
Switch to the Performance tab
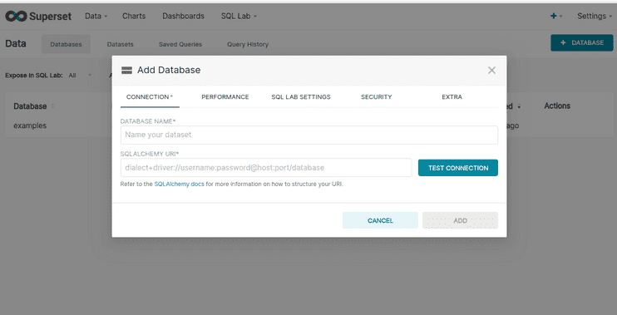225,96
